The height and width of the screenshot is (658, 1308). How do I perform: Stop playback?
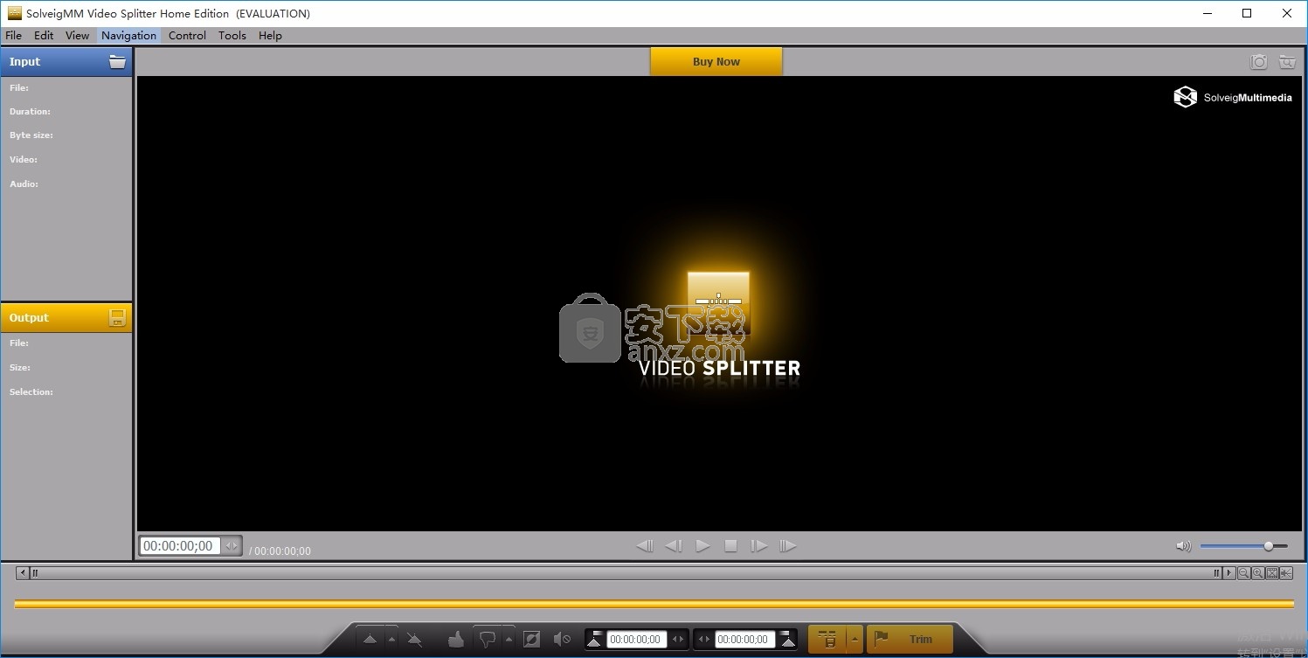pyautogui.click(x=731, y=546)
